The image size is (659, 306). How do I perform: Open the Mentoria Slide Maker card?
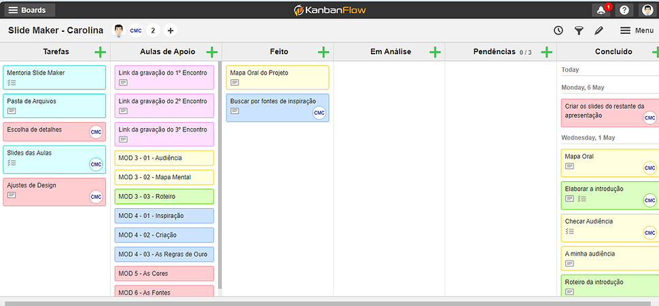[x=54, y=77]
